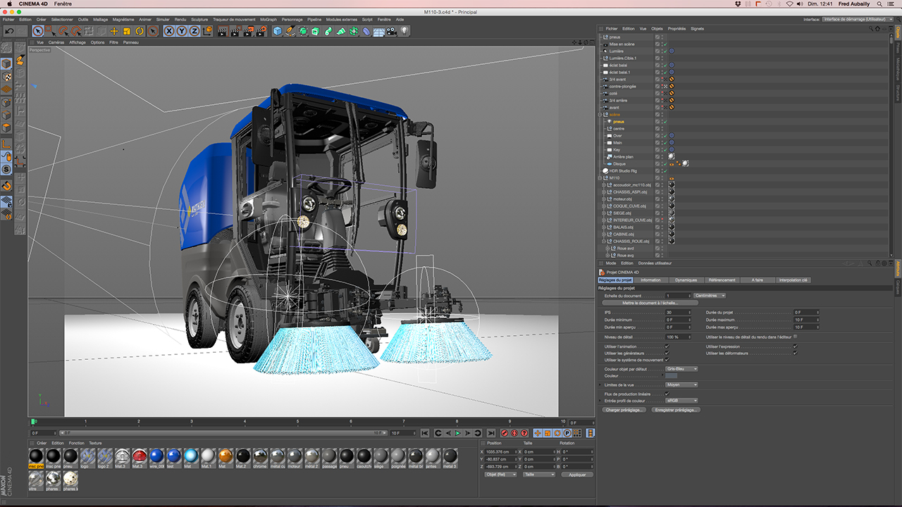Click the Undo arrow in the toolbar

pos(8,31)
